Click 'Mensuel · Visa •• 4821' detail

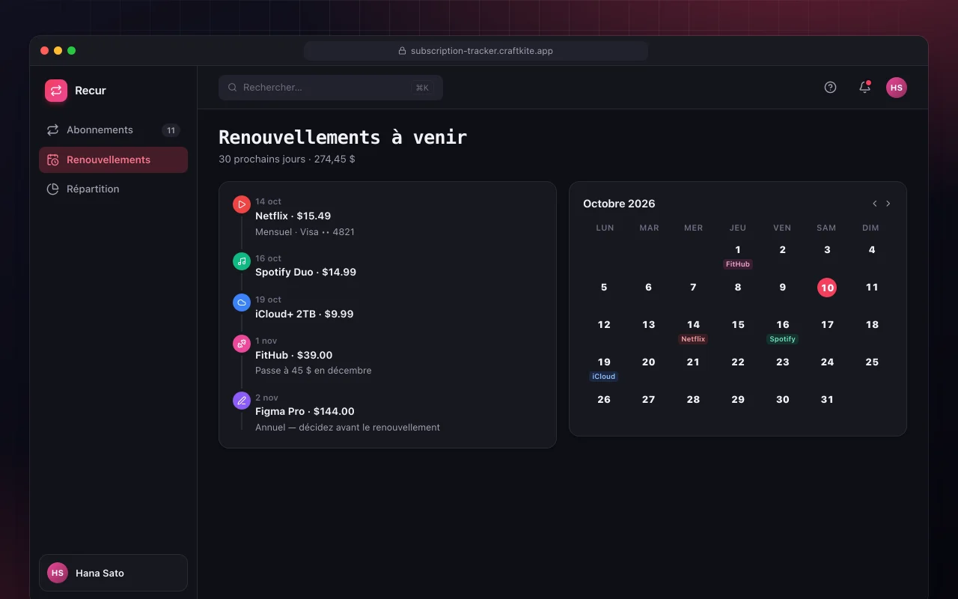coord(305,232)
